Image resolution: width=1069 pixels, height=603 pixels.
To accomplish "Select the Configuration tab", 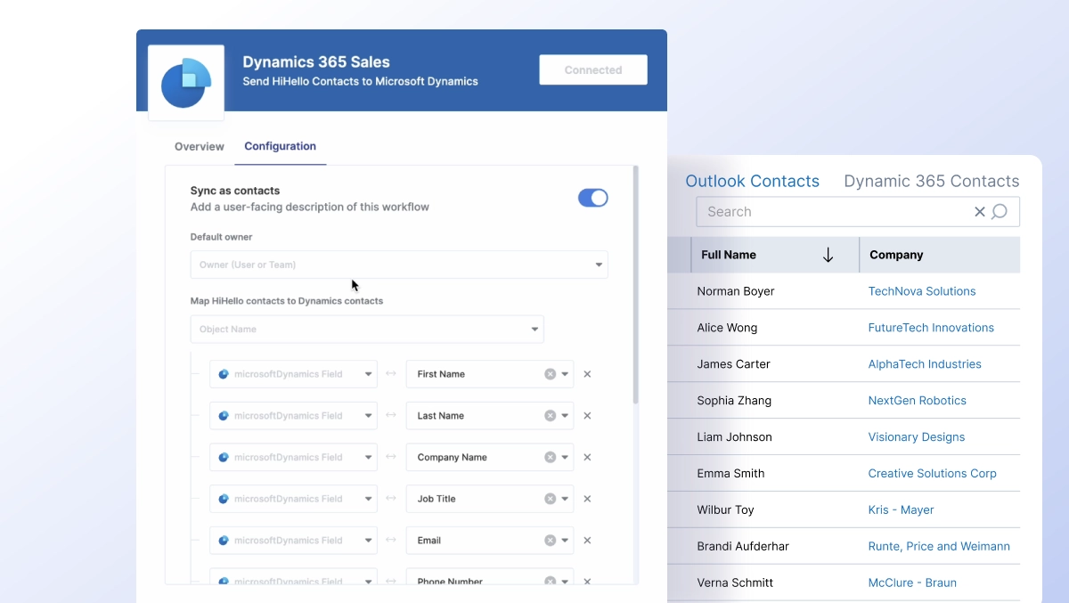I will tap(281, 146).
